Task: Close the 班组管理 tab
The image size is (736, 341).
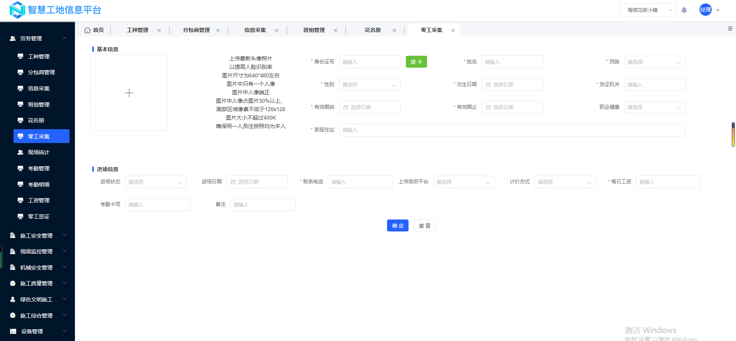Action: click(x=336, y=30)
